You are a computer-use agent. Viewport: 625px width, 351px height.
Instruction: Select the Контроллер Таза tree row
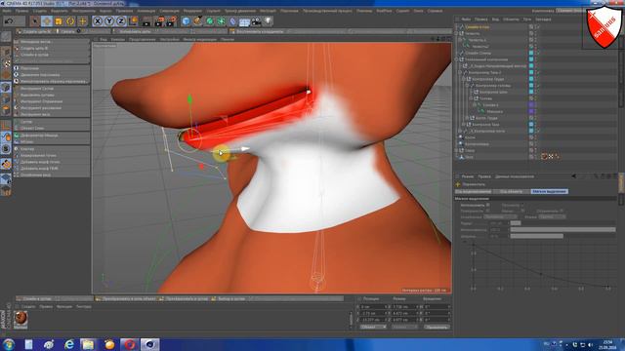point(485,125)
